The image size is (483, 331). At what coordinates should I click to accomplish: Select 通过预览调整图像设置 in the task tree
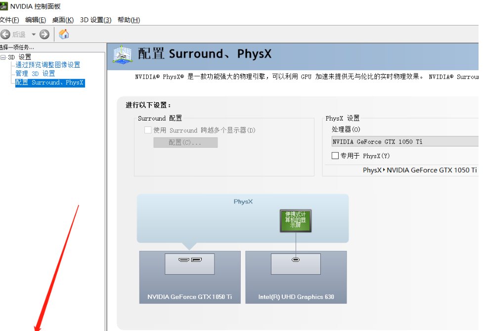(x=48, y=65)
